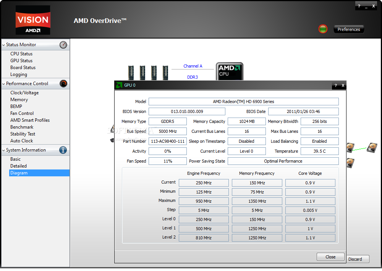Open Memory performance settings

19,100
